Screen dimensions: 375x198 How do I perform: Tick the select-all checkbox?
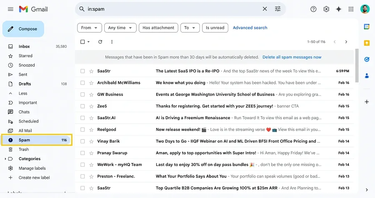coord(82,42)
